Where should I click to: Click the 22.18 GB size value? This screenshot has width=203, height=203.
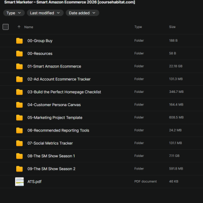(176, 66)
